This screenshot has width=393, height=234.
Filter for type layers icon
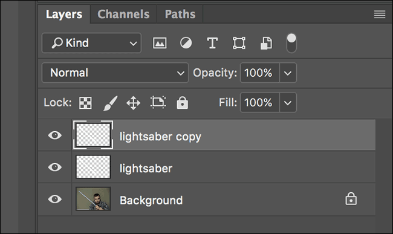click(x=212, y=43)
